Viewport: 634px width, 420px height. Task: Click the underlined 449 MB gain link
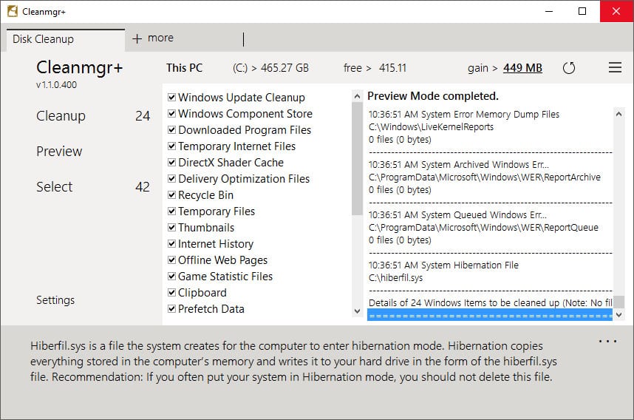tap(522, 68)
